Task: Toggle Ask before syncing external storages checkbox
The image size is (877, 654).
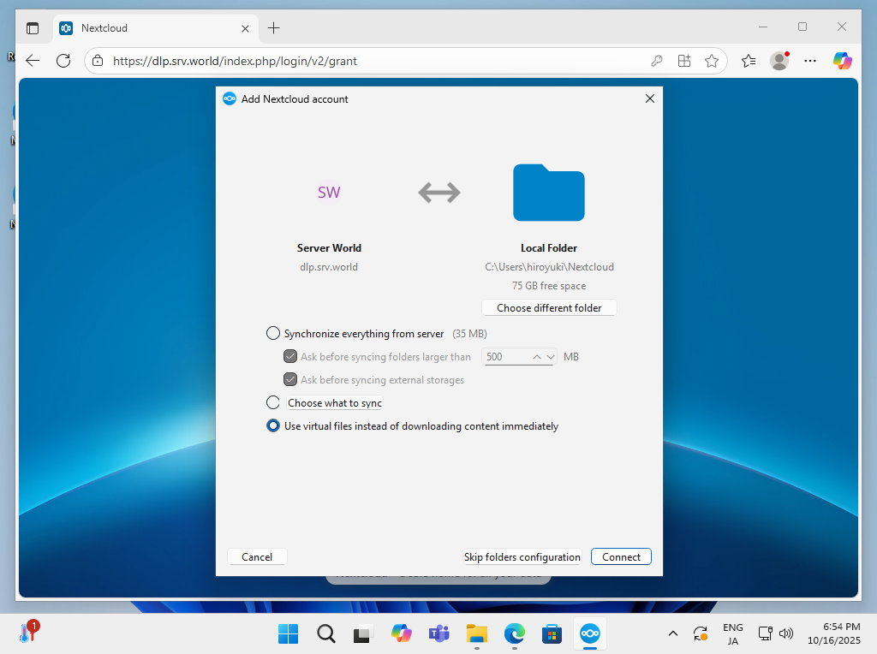Action: pos(290,380)
